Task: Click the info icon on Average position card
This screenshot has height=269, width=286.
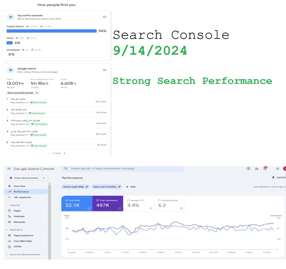Action: 182,208
